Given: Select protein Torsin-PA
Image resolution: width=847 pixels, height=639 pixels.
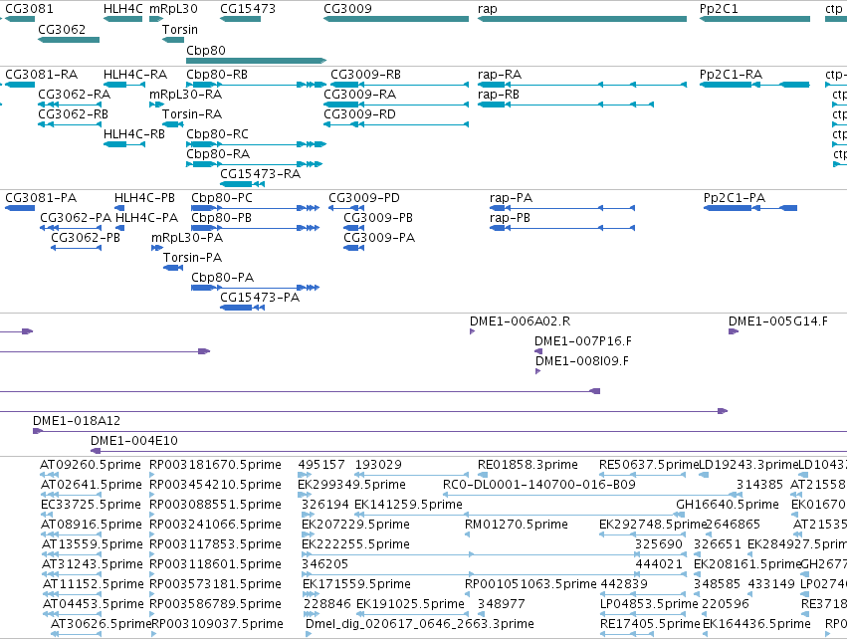Looking at the screenshot, I should pos(192,258).
